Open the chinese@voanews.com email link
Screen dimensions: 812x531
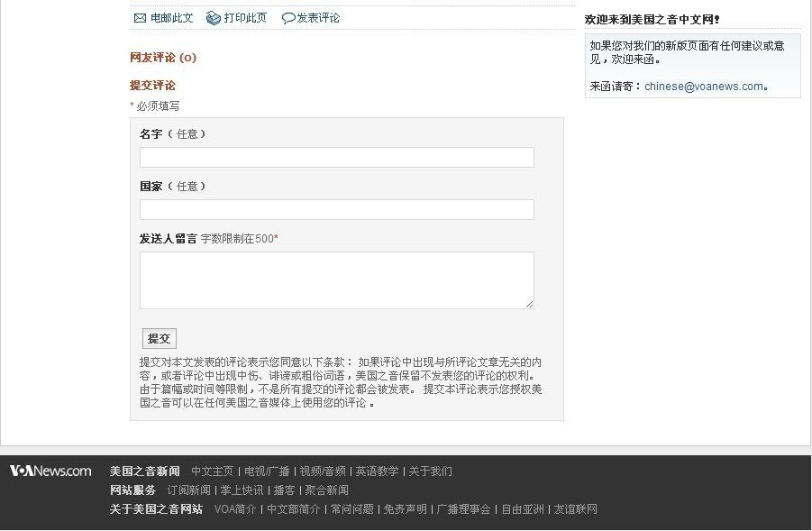click(x=704, y=87)
